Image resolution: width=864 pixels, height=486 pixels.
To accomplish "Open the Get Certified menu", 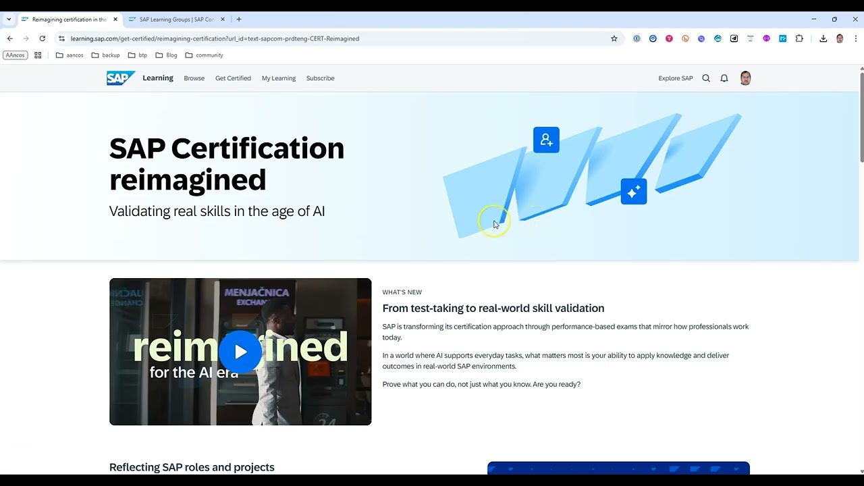I will [233, 78].
